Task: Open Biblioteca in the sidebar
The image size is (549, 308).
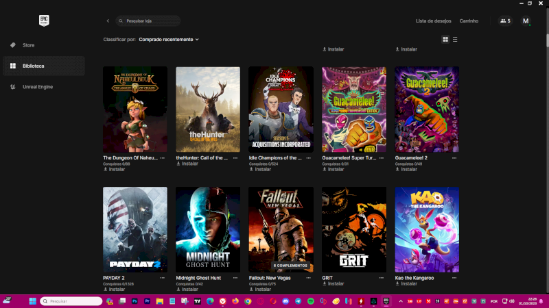Action: point(33,66)
